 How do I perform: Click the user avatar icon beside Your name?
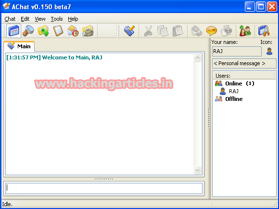[x=269, y=51]
